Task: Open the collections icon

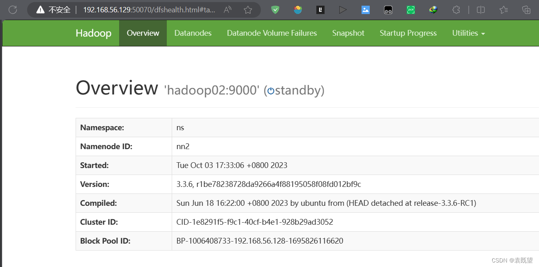Action: click(526, 10)
